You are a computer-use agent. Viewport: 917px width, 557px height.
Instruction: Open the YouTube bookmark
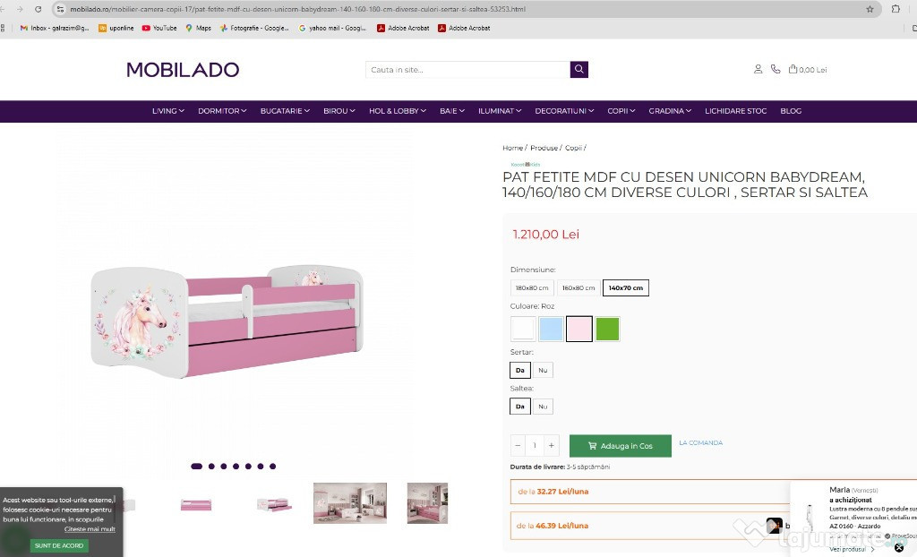[159, 28]
